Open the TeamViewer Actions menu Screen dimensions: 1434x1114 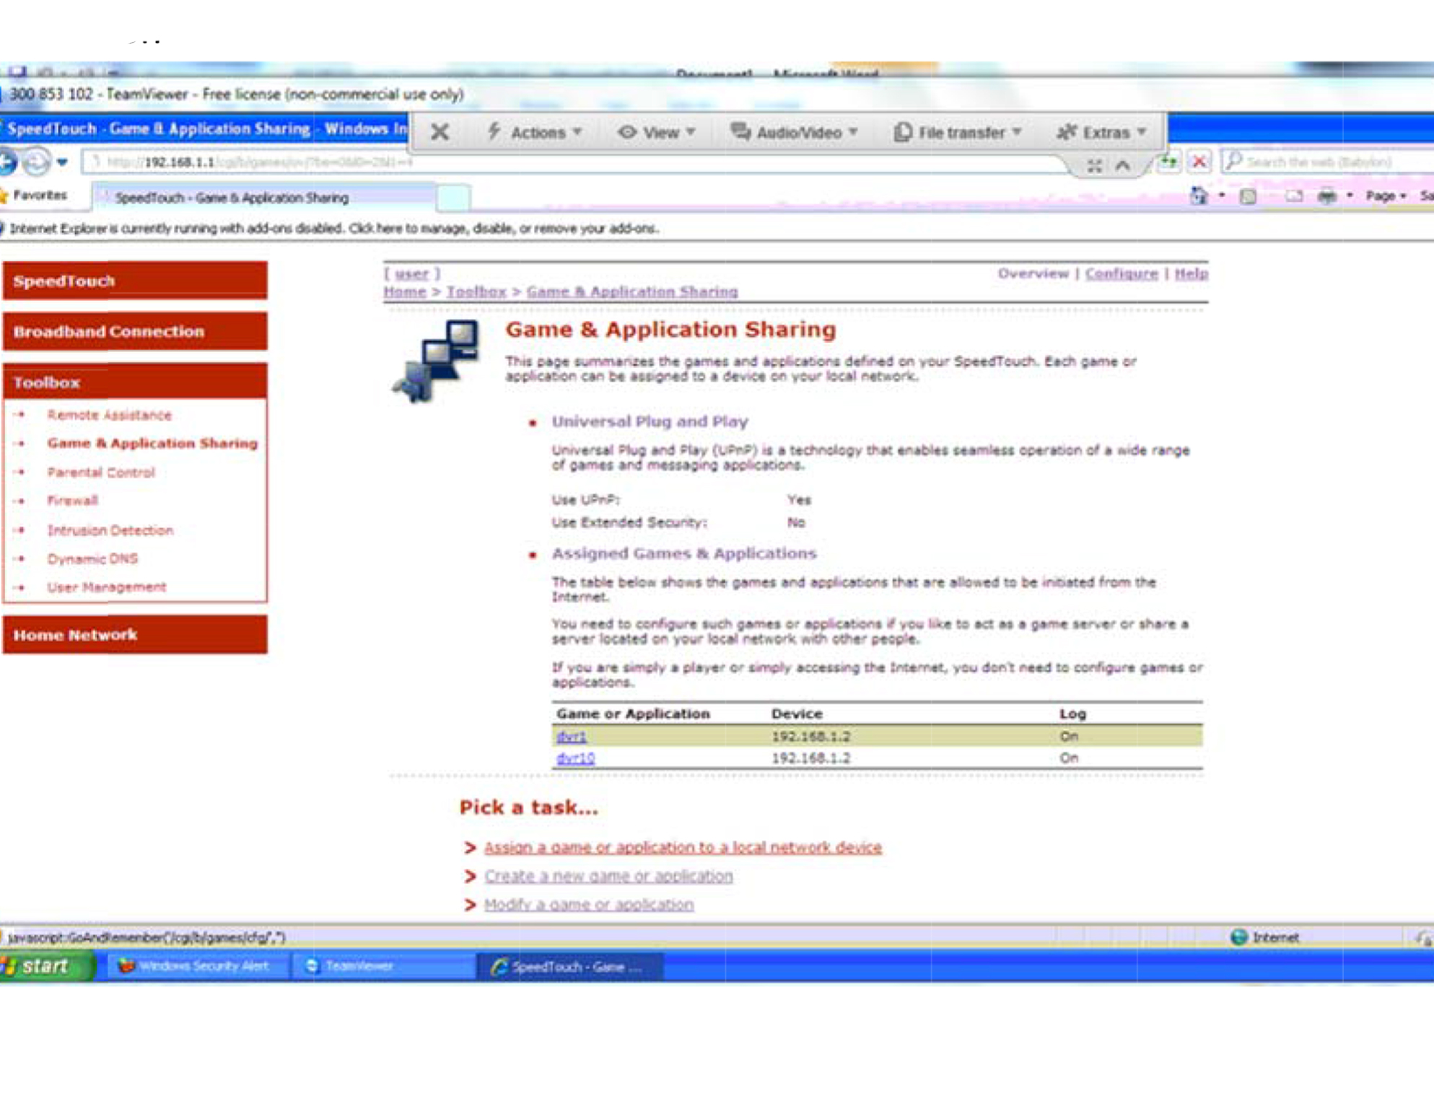[x=534, y=132]
